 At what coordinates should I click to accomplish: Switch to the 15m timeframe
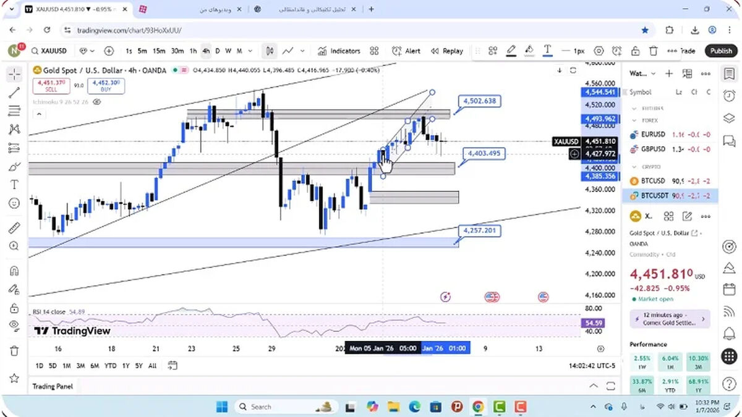[159, 51]
